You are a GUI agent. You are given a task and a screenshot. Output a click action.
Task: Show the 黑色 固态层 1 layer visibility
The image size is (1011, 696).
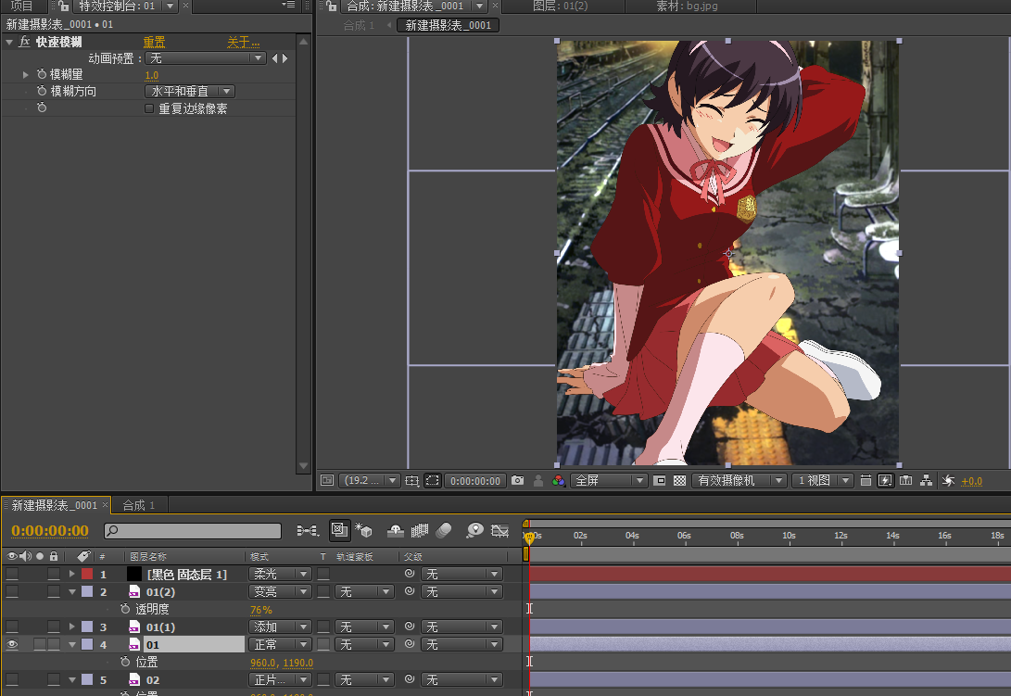tap(12, 574)
